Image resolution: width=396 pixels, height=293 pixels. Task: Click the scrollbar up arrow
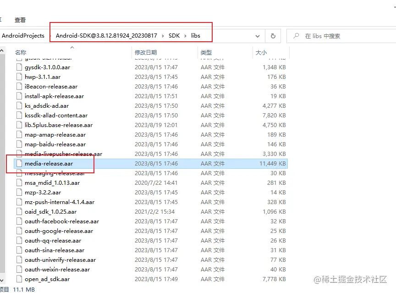(x=2, y=50)
